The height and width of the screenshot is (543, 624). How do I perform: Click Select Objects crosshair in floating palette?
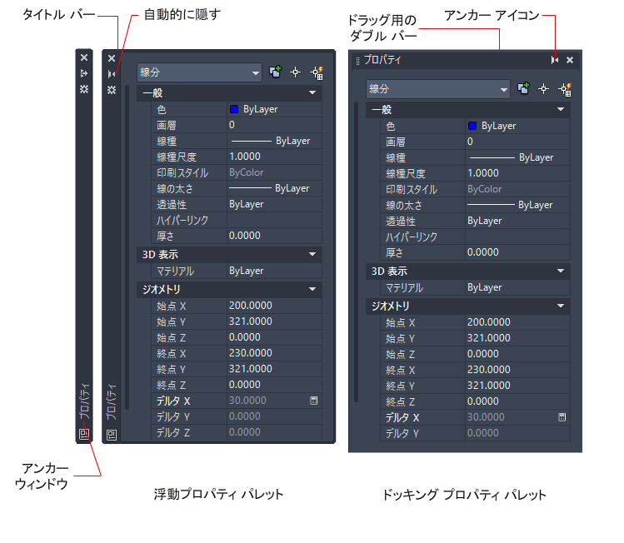pyautogui.click(x=295, y=72)
